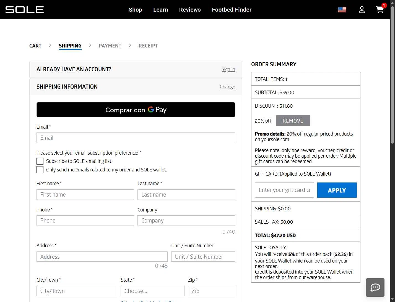395x302 pixels.
Task: Click the page vertical scrollbar
Action: [x=392, y=75]
